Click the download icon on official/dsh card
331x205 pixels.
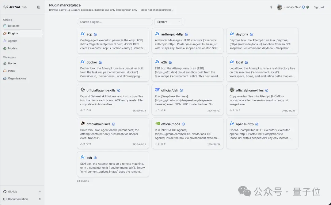click(x=156, y=110)
